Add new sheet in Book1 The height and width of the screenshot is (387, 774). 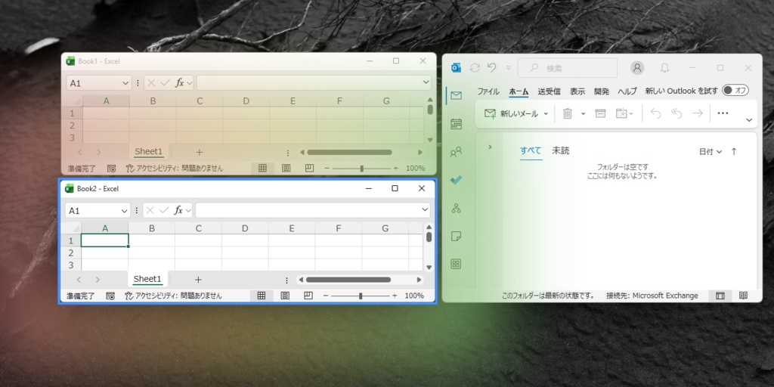[x=199, y=153]
